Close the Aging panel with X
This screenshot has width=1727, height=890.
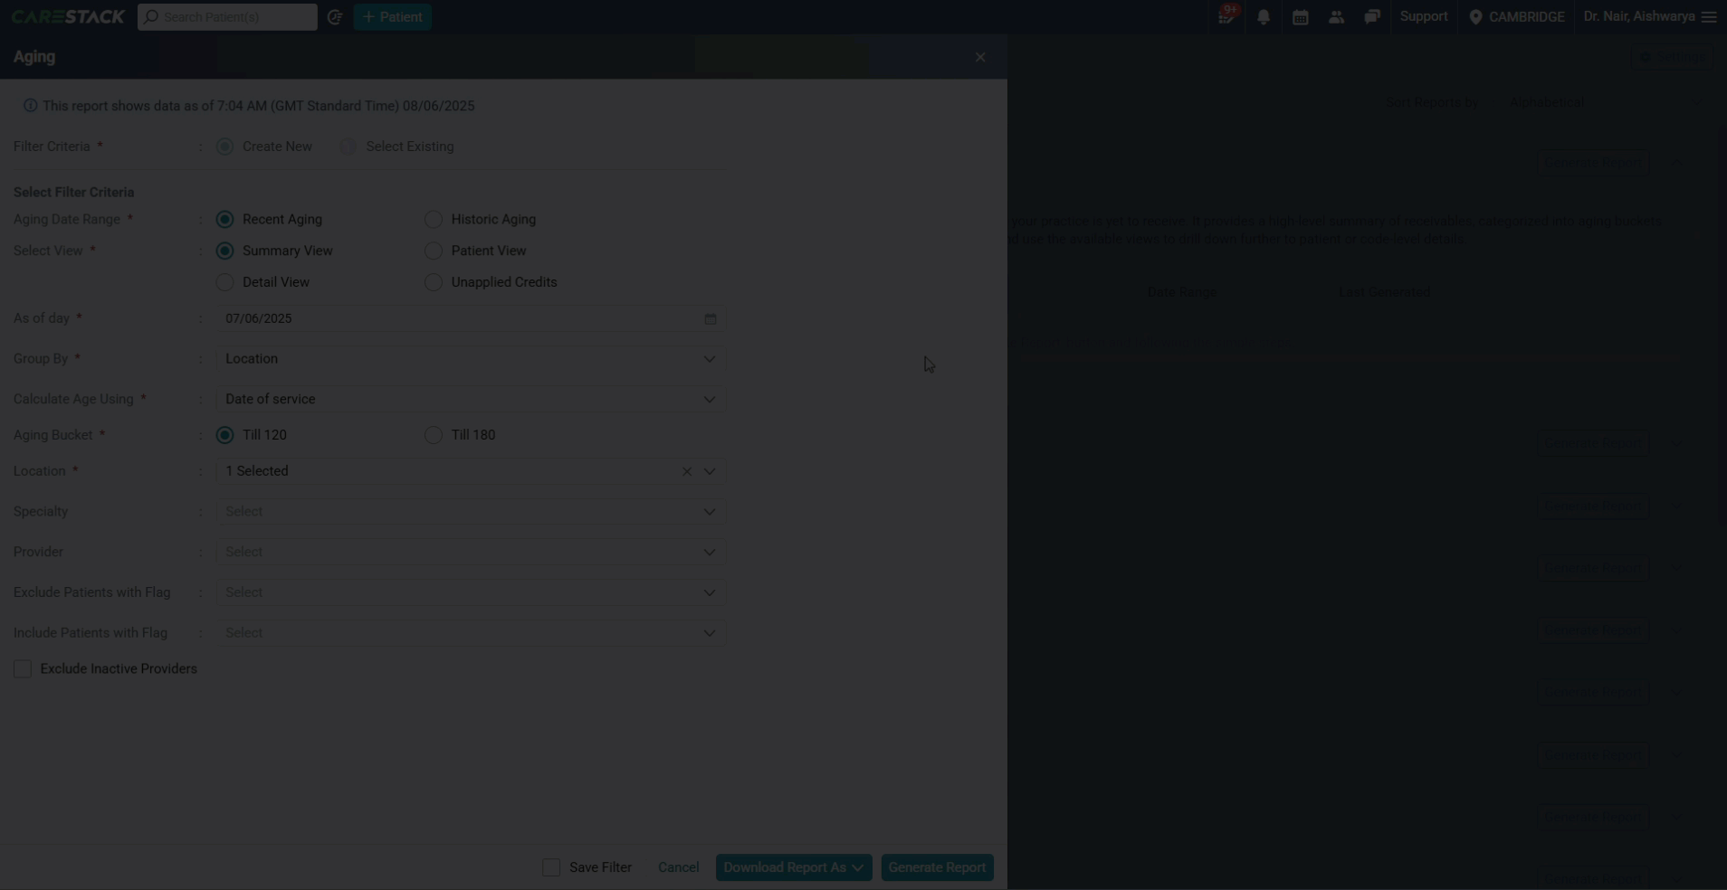tap(980, 57)
